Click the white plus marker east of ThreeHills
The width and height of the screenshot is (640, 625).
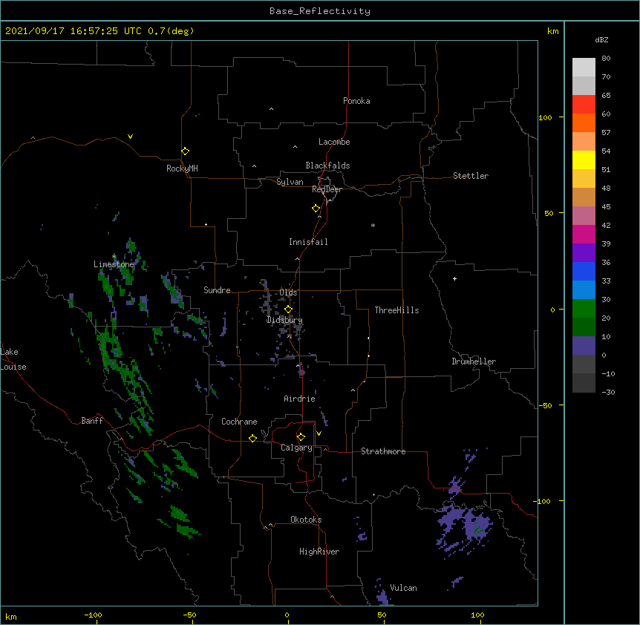pyautogui.click(x=454, y=278)
